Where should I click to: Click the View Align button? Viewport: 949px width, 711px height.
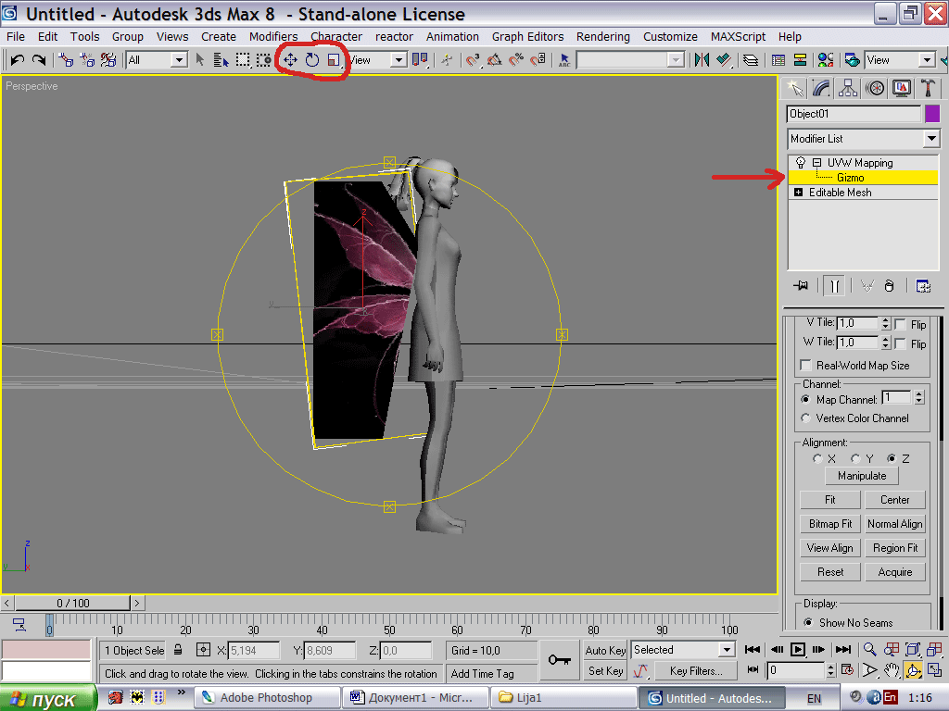tap(830, 548)
